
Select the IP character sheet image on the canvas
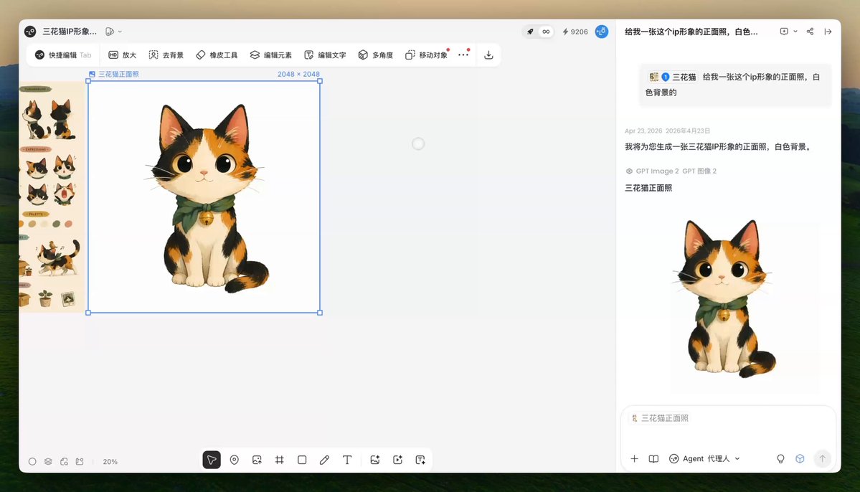[x=52, y=197]
